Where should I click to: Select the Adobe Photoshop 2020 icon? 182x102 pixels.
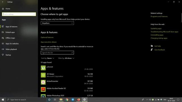(x=43, y=96)
